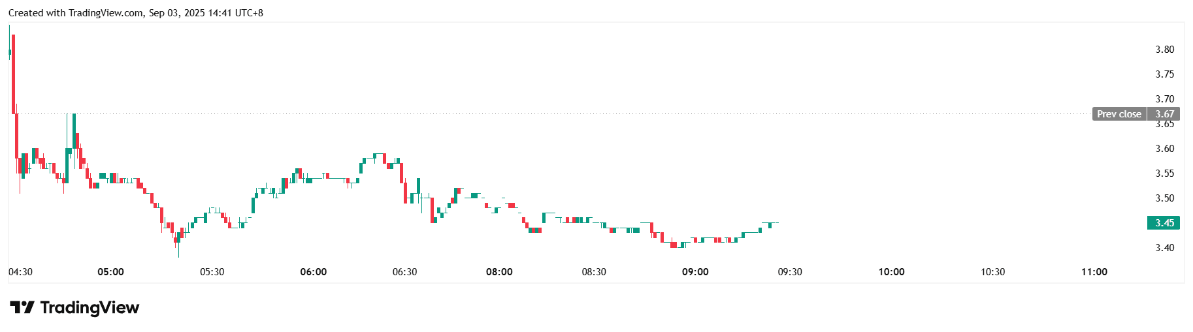The image size is (1193, 332).
Task: Click the TradingView wordmark text
Action: pyautogui.click(x=90, y=307)
